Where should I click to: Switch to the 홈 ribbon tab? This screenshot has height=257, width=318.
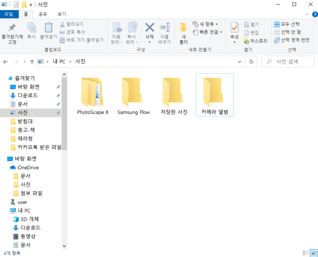[x=26, y=14]
